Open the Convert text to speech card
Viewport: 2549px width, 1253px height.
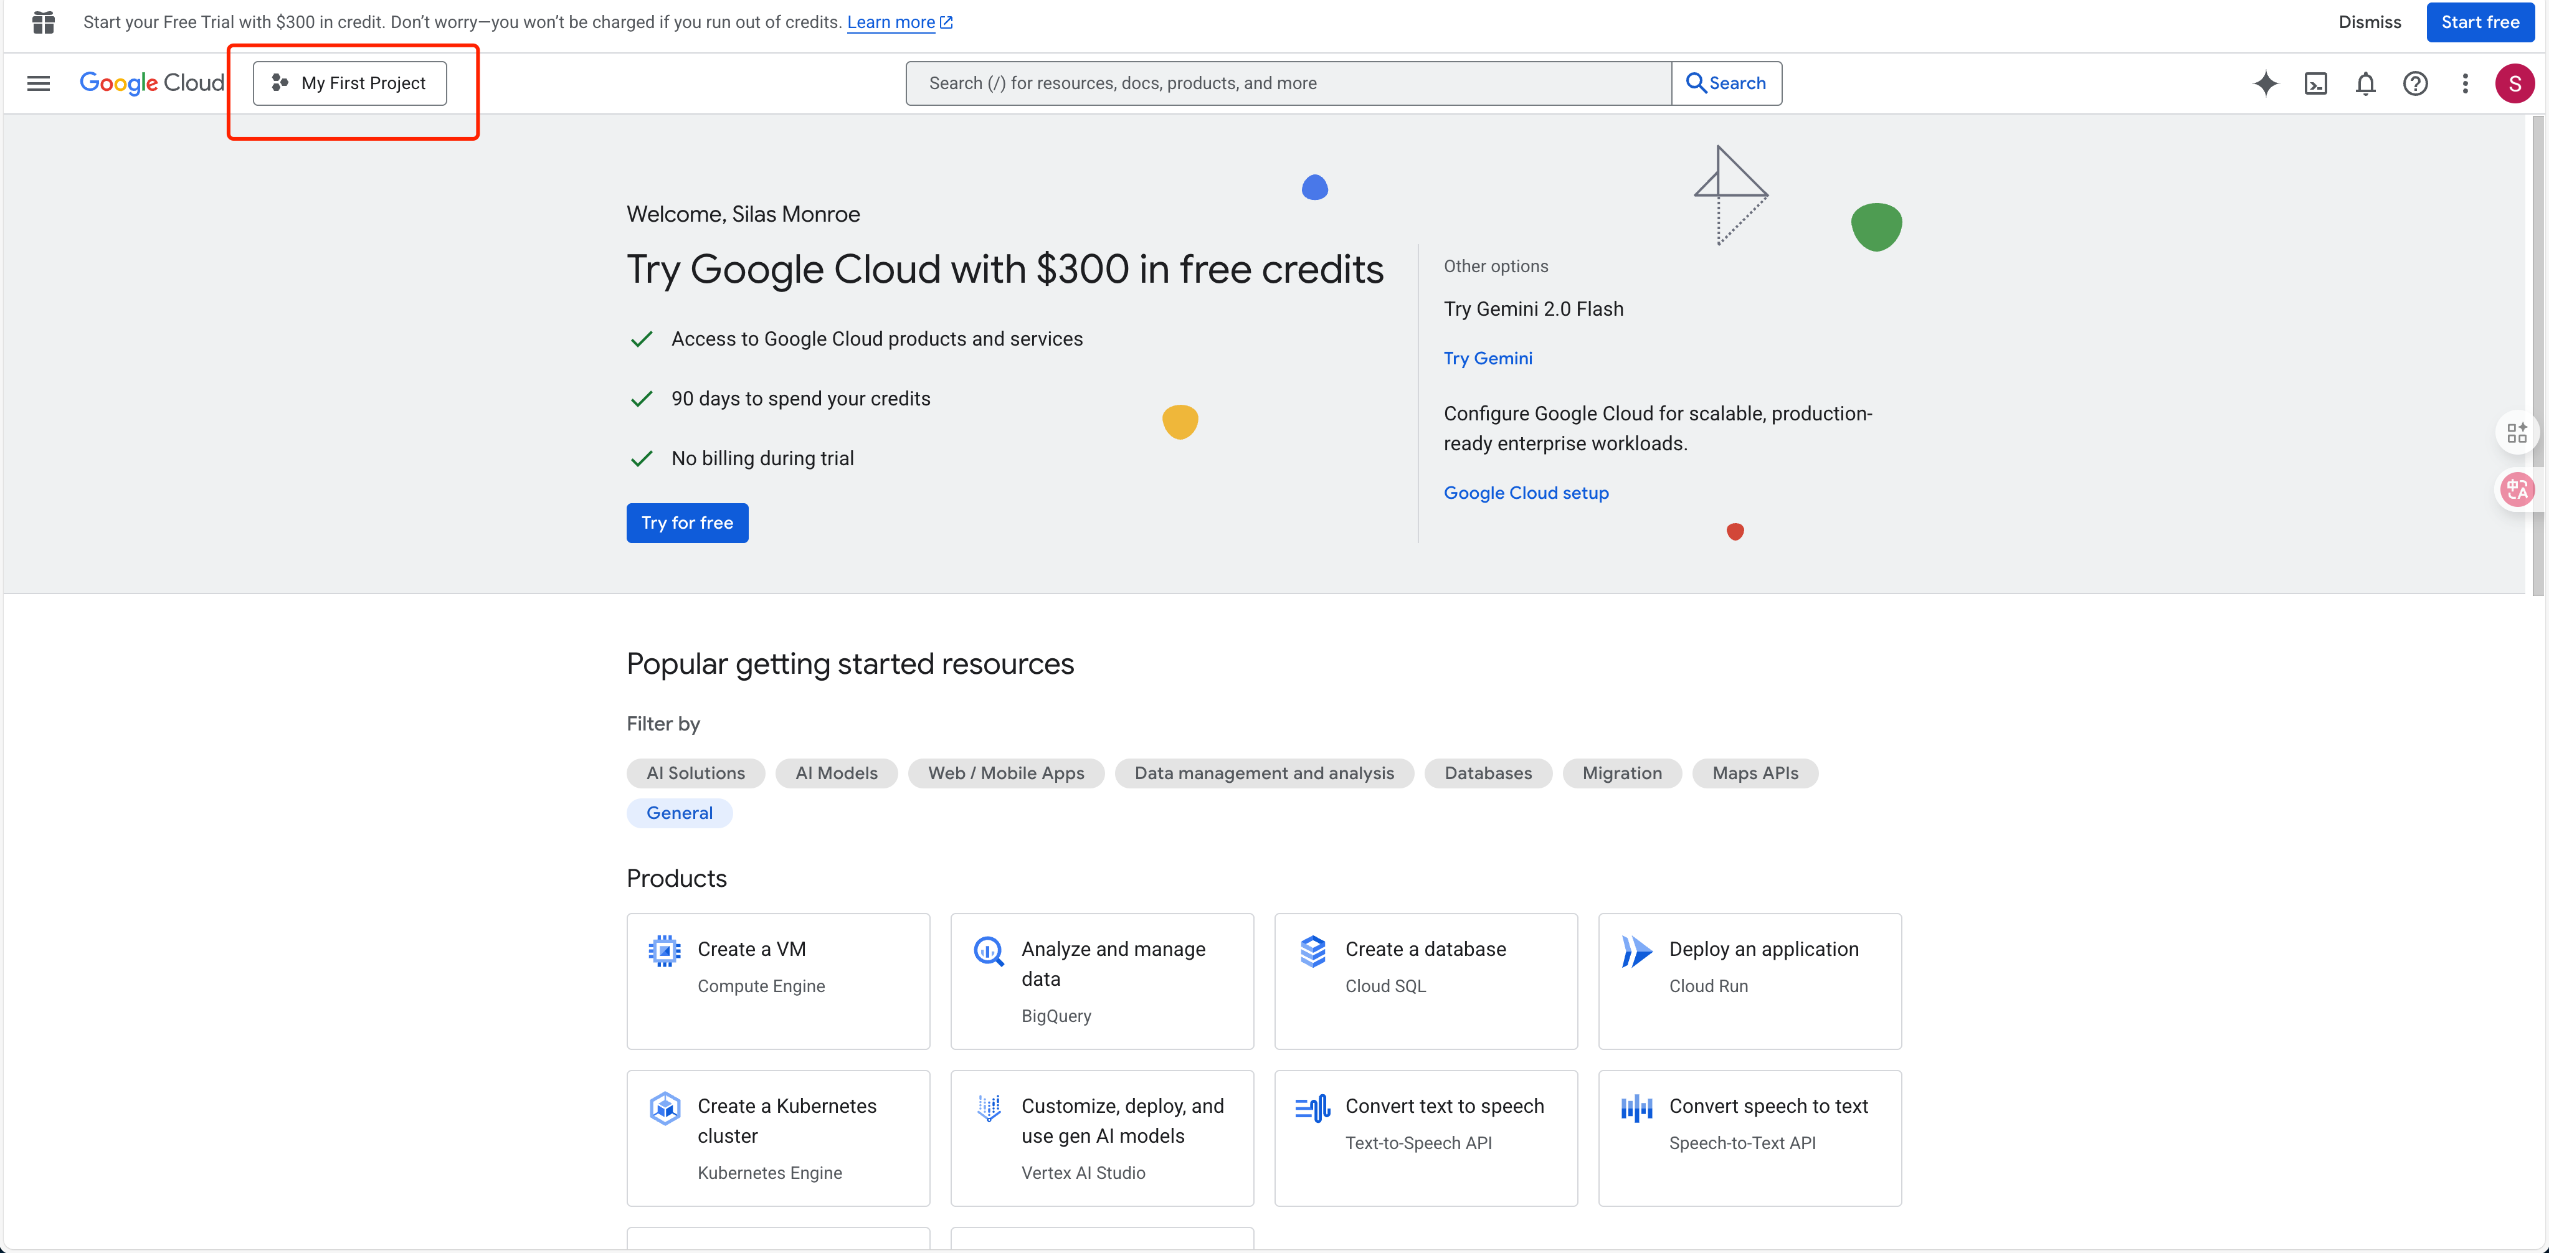click(x=1426, y=1138)
